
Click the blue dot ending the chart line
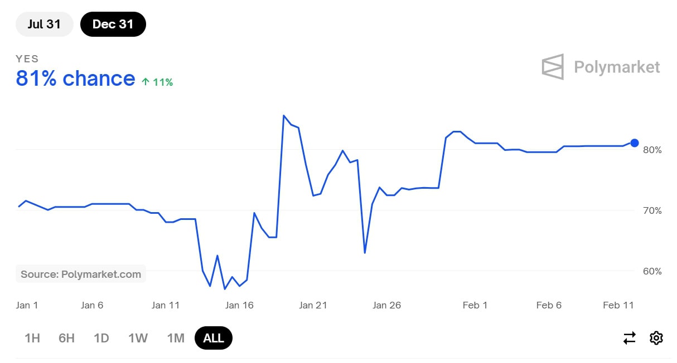(635, 143)
